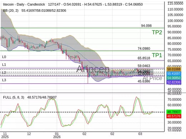Select the 74.0980 level value
Viewport: 186px width, 139px height.
coord(144,48)
